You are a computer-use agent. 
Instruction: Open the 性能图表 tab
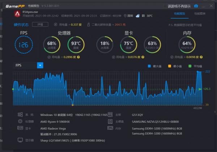(x=200, y=14)
